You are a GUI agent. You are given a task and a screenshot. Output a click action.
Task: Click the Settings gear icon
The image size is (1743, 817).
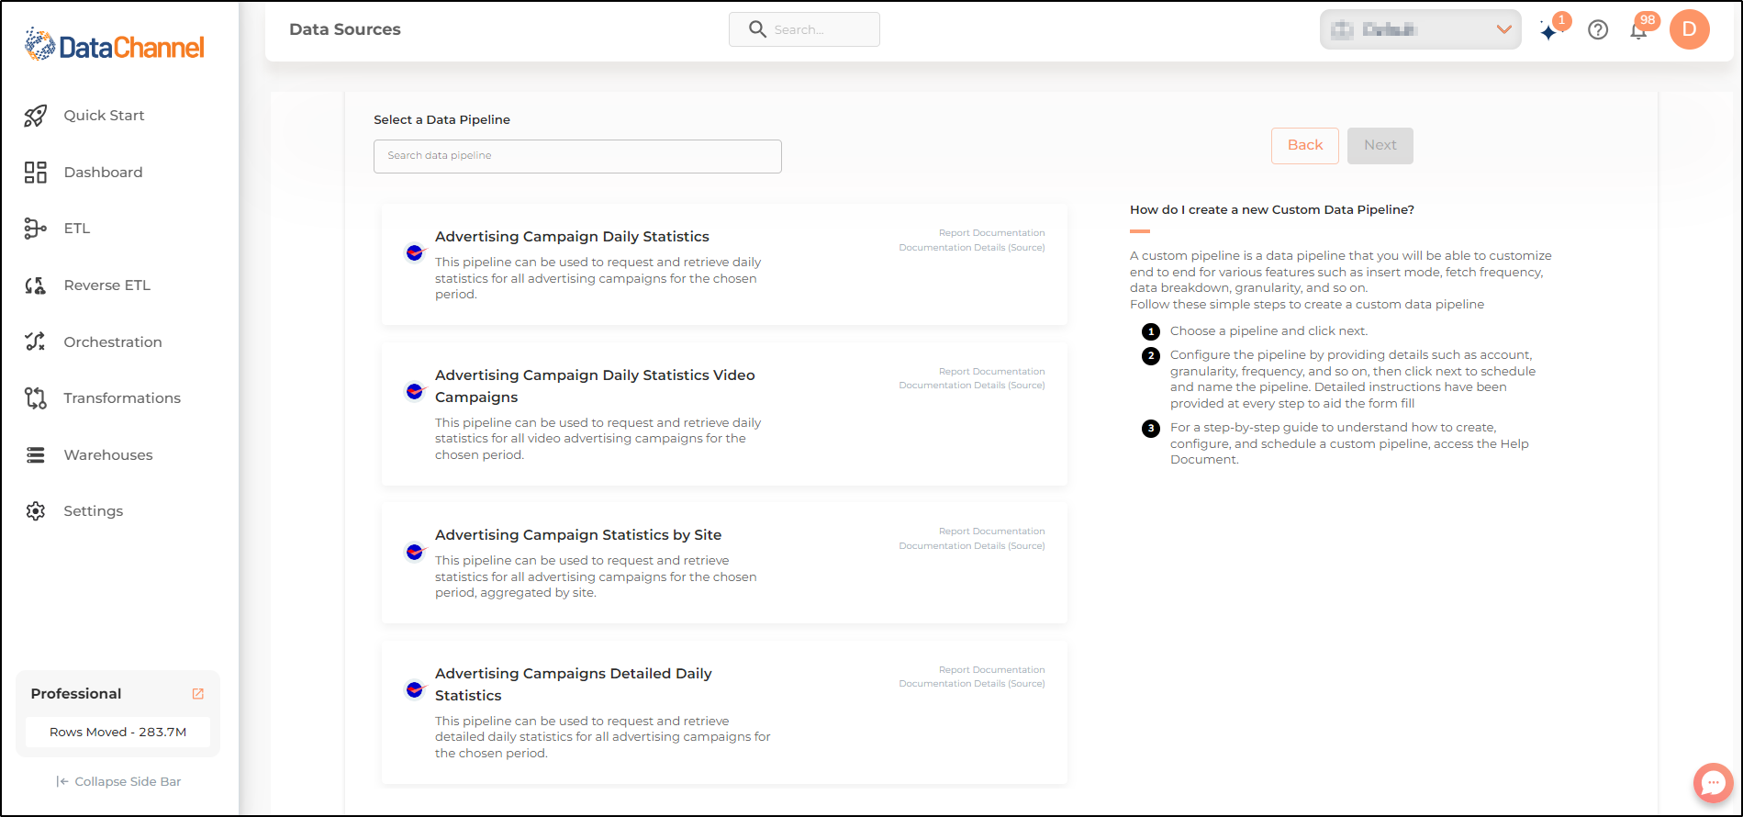(x=35, y=511)
